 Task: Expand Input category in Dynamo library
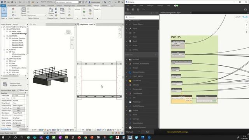(x=126, y=28)
